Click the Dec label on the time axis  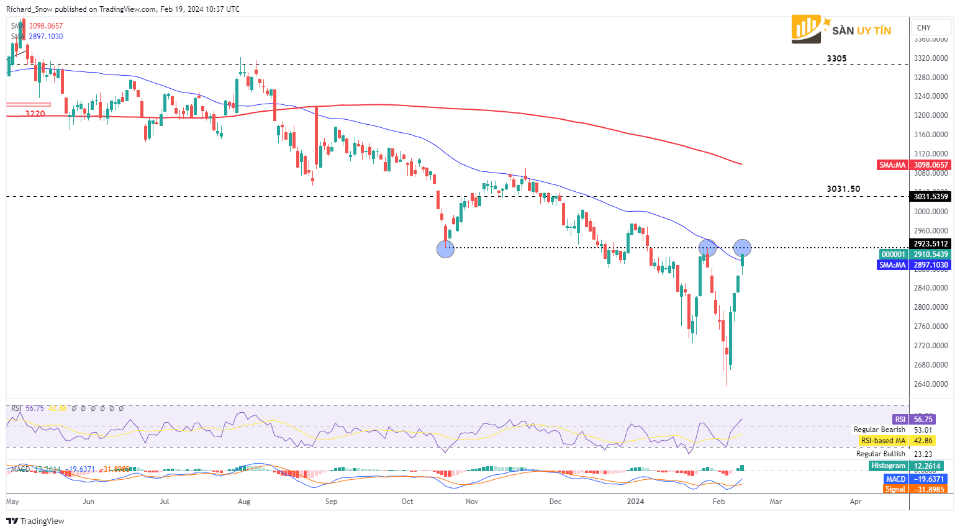pos(556,502)
